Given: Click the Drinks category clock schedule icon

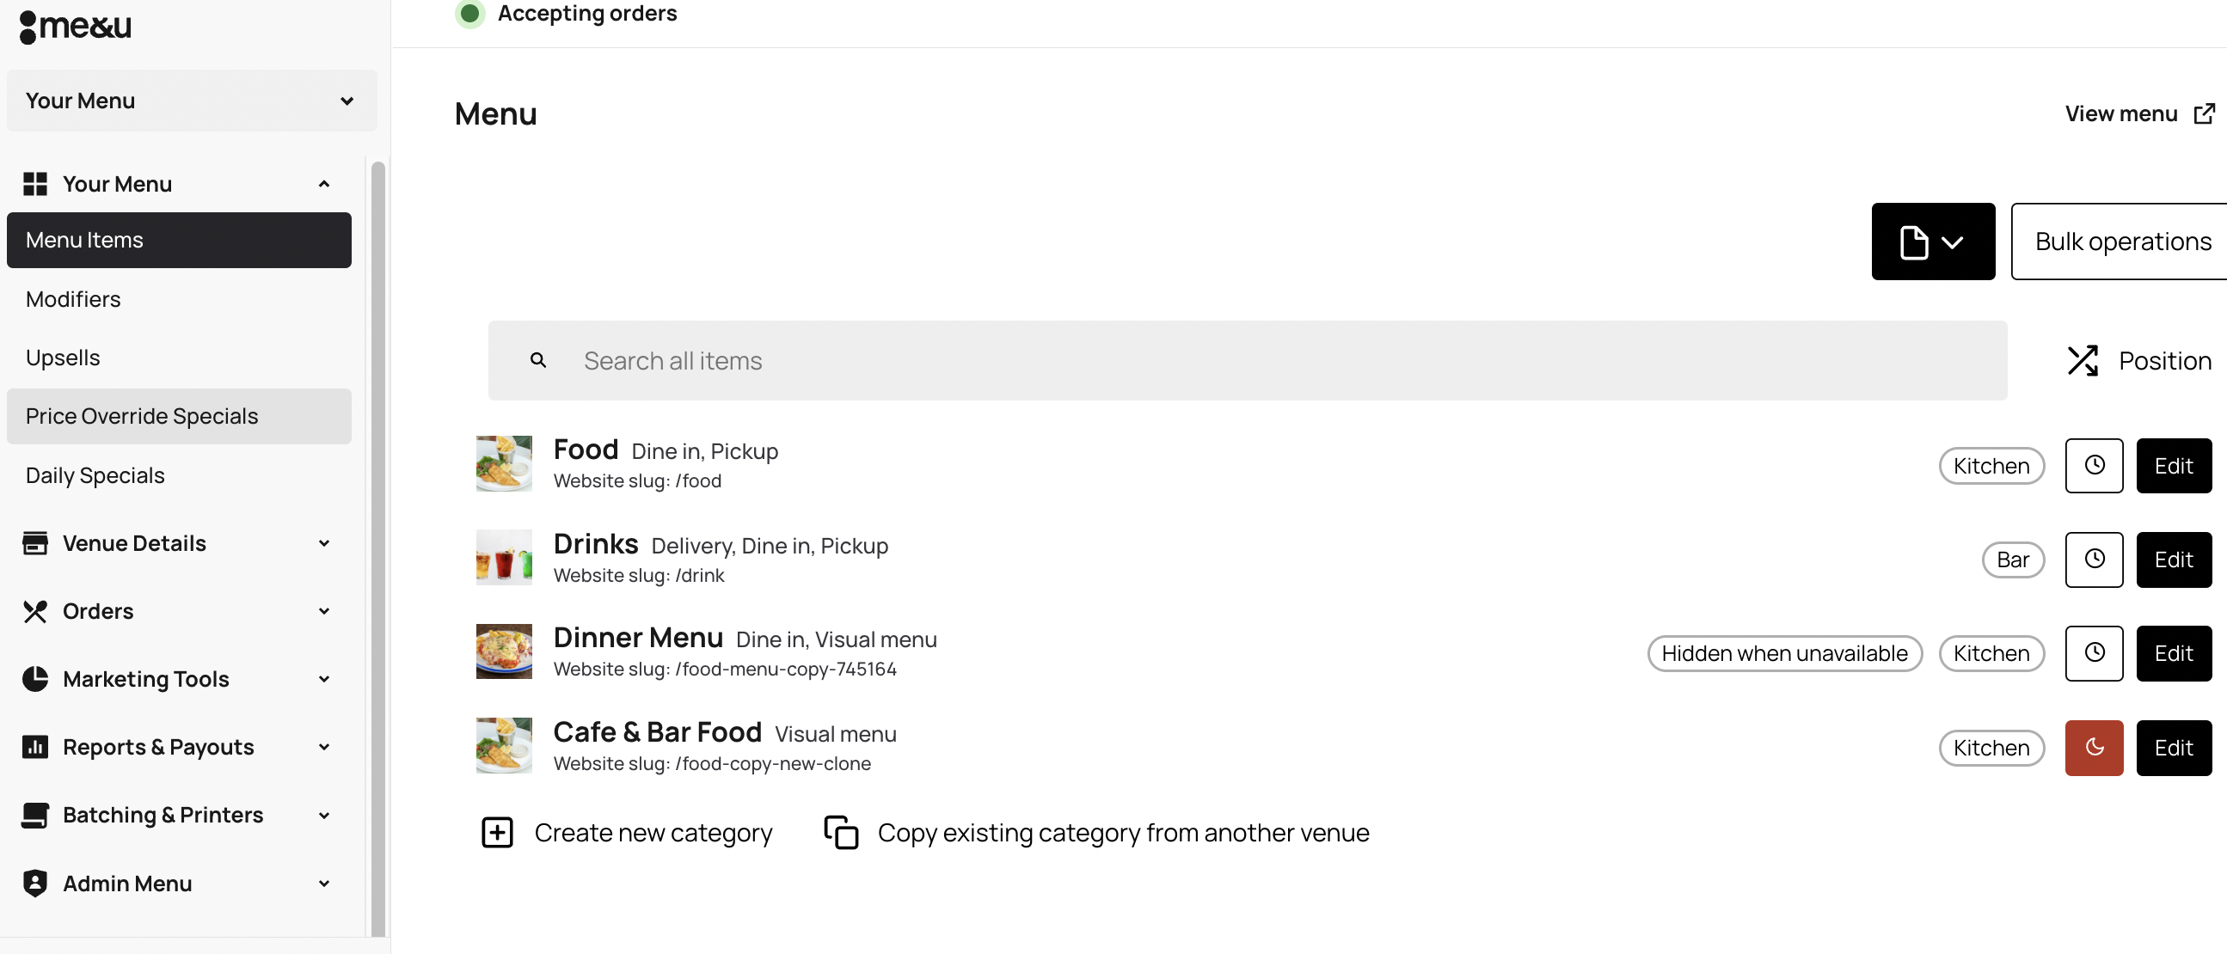Looking at the screenshot, I should pos(2093,560).
